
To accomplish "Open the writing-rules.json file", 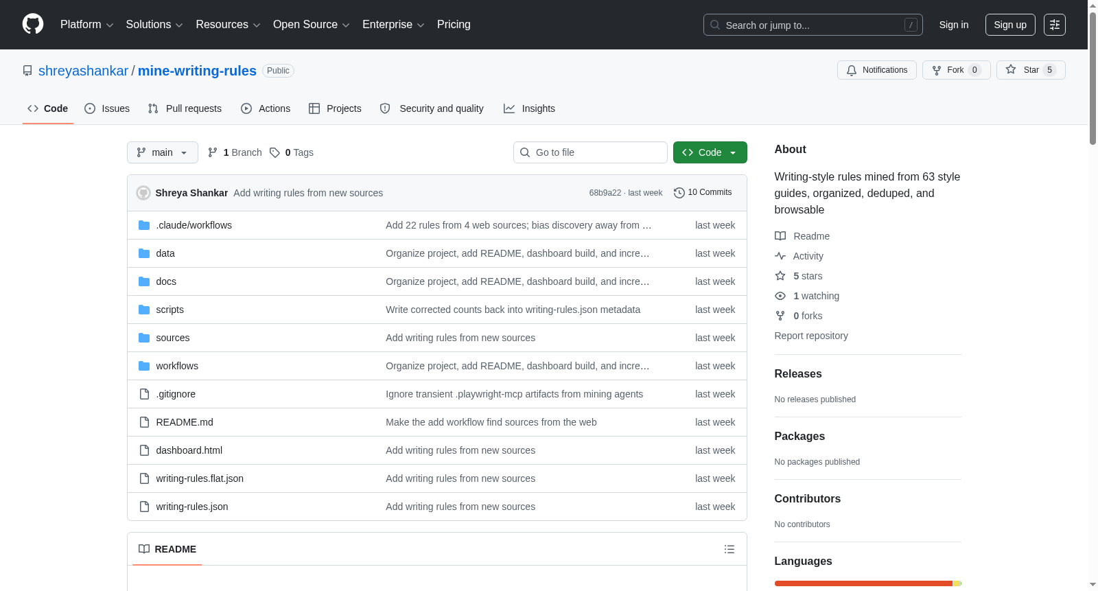I will [192, 507].
